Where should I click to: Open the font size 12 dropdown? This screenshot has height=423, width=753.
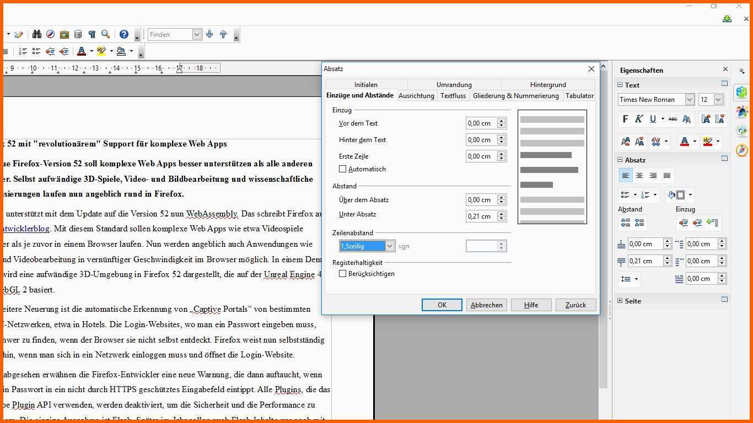coord(719,100)
